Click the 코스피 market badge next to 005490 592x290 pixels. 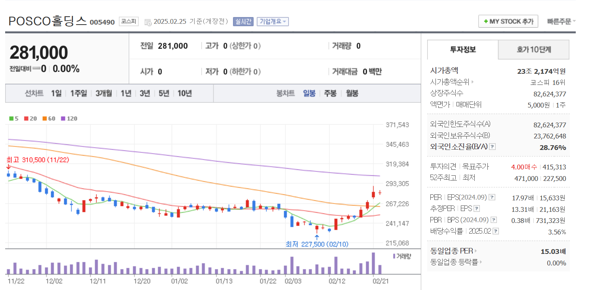click(128, 22)
